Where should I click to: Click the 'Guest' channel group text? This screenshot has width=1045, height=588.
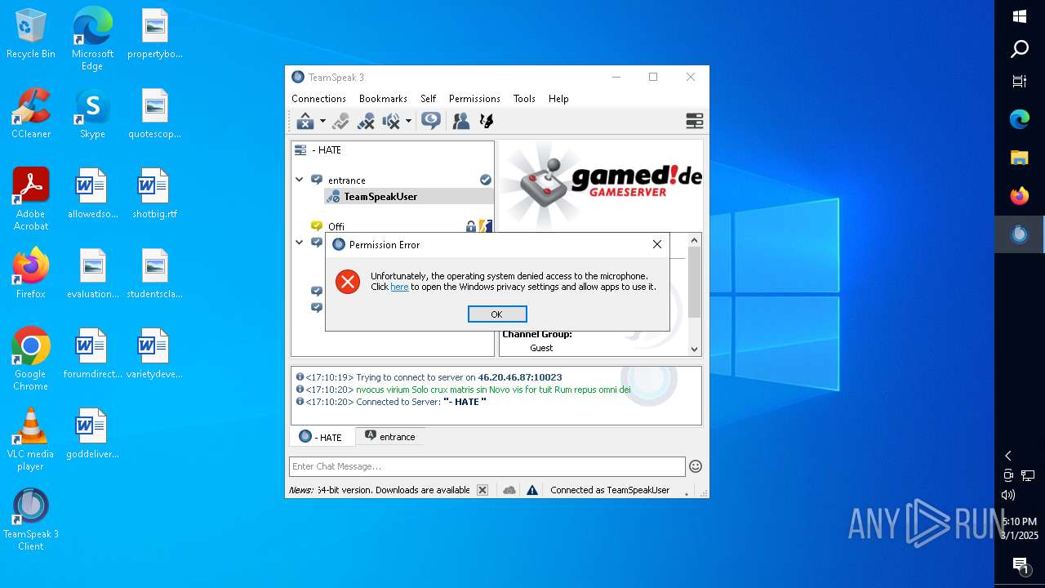(541, 348)
